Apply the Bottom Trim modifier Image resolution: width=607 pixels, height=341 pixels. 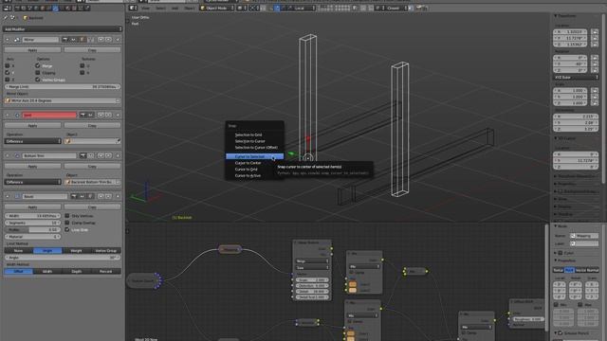32,167
